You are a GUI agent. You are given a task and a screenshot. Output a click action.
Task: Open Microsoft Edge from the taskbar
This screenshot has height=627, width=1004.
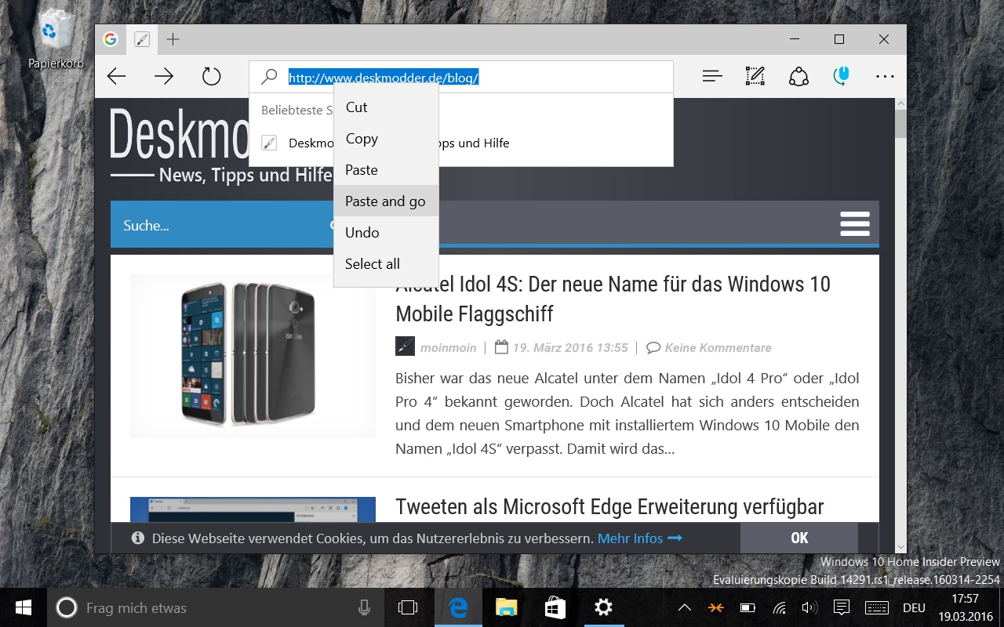point(457,607)
